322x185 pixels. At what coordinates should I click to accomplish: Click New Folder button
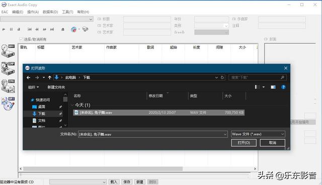[x=56, y=87]
